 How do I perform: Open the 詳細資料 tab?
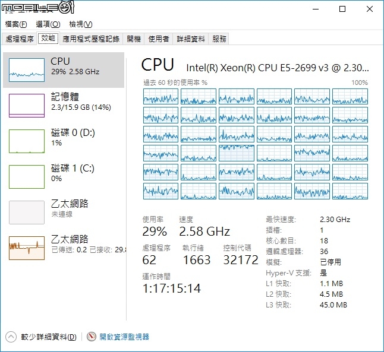(191, 39)
